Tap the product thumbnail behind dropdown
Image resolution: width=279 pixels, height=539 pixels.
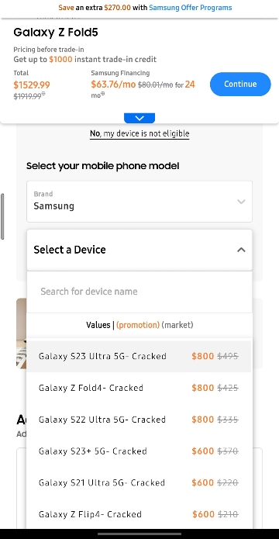tap(21, 333)
